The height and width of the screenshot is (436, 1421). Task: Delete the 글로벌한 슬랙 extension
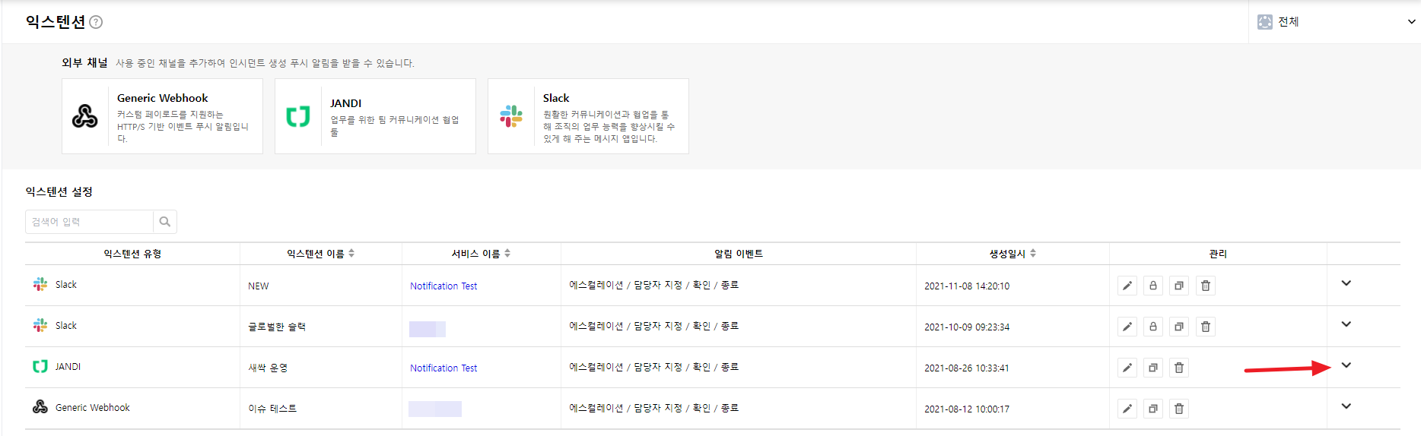click(1205, 327)
